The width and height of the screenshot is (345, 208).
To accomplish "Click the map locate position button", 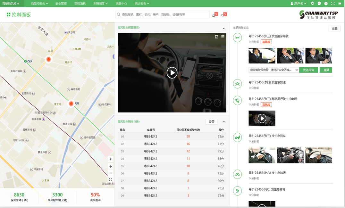I will pyautogui.click(x=110, y=159).
